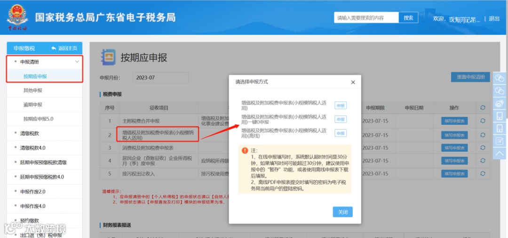Click the 国家税务总局广东省电子税务局 title

pos(105,17)
